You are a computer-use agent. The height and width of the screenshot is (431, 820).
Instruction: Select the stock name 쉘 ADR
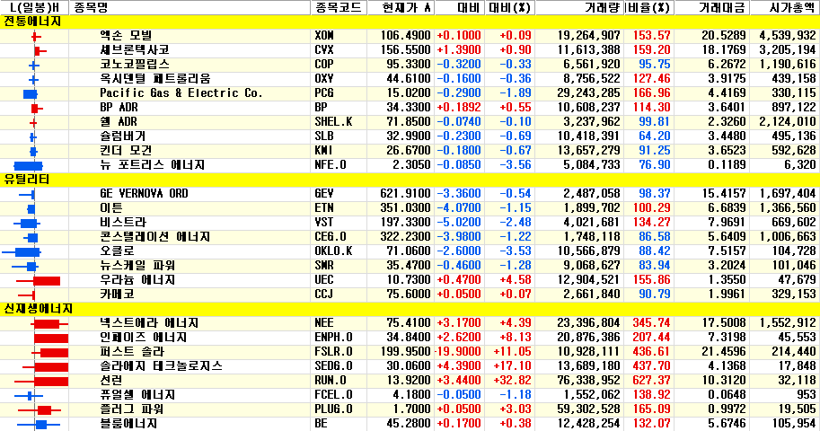pos(119,122)
